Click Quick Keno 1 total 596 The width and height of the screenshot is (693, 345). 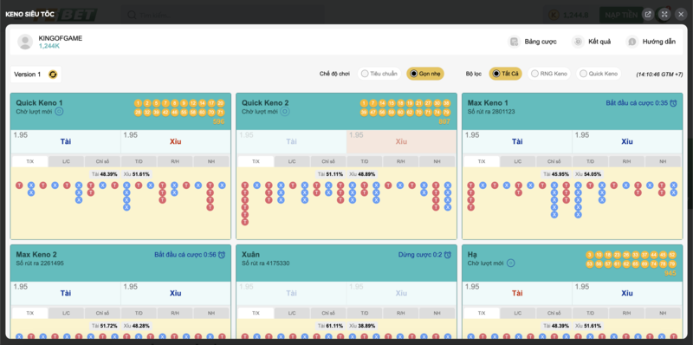[x=219, y=121]
